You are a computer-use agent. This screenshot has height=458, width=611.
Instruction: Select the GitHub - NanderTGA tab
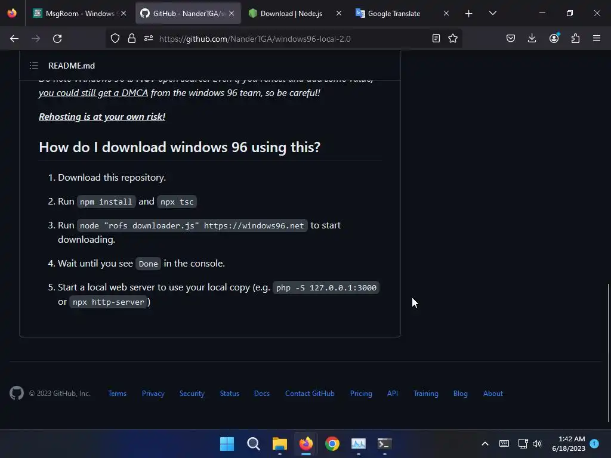coord(188,13)
